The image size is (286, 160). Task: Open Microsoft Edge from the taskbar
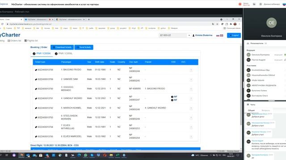point(79,155)
